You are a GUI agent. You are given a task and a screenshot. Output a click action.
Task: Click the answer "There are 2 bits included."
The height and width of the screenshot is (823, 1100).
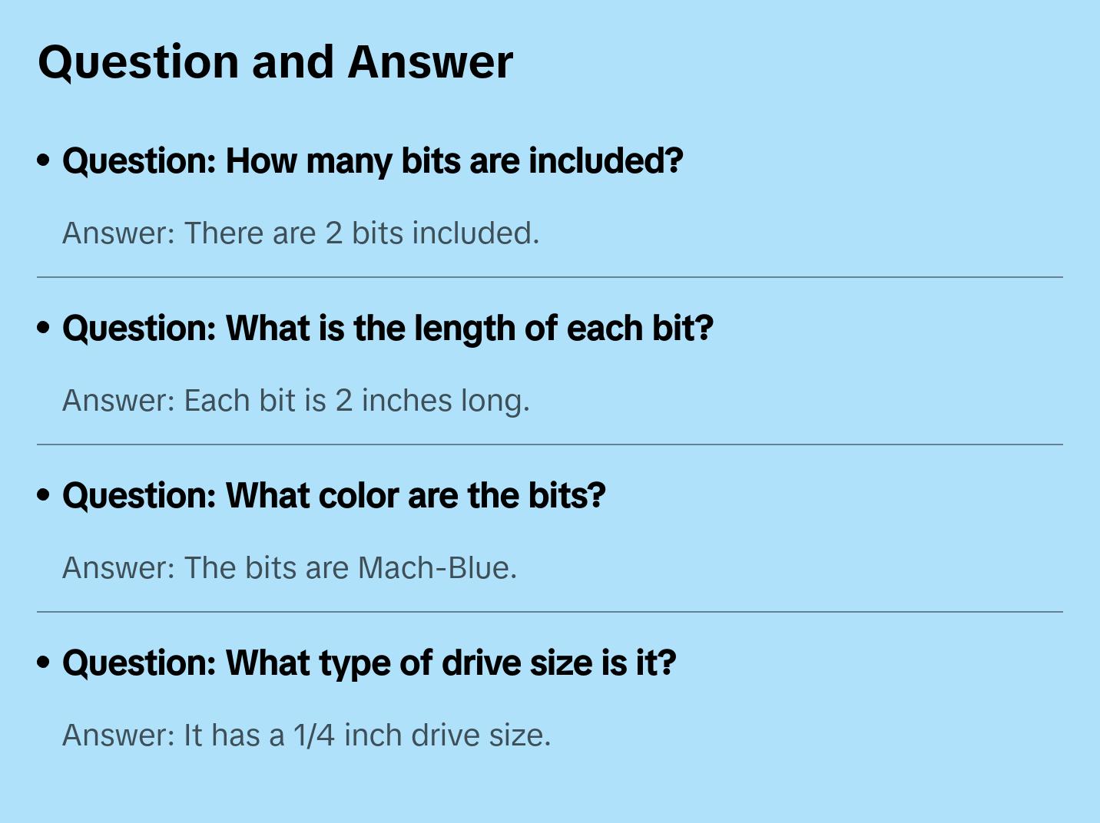[301, 233]
